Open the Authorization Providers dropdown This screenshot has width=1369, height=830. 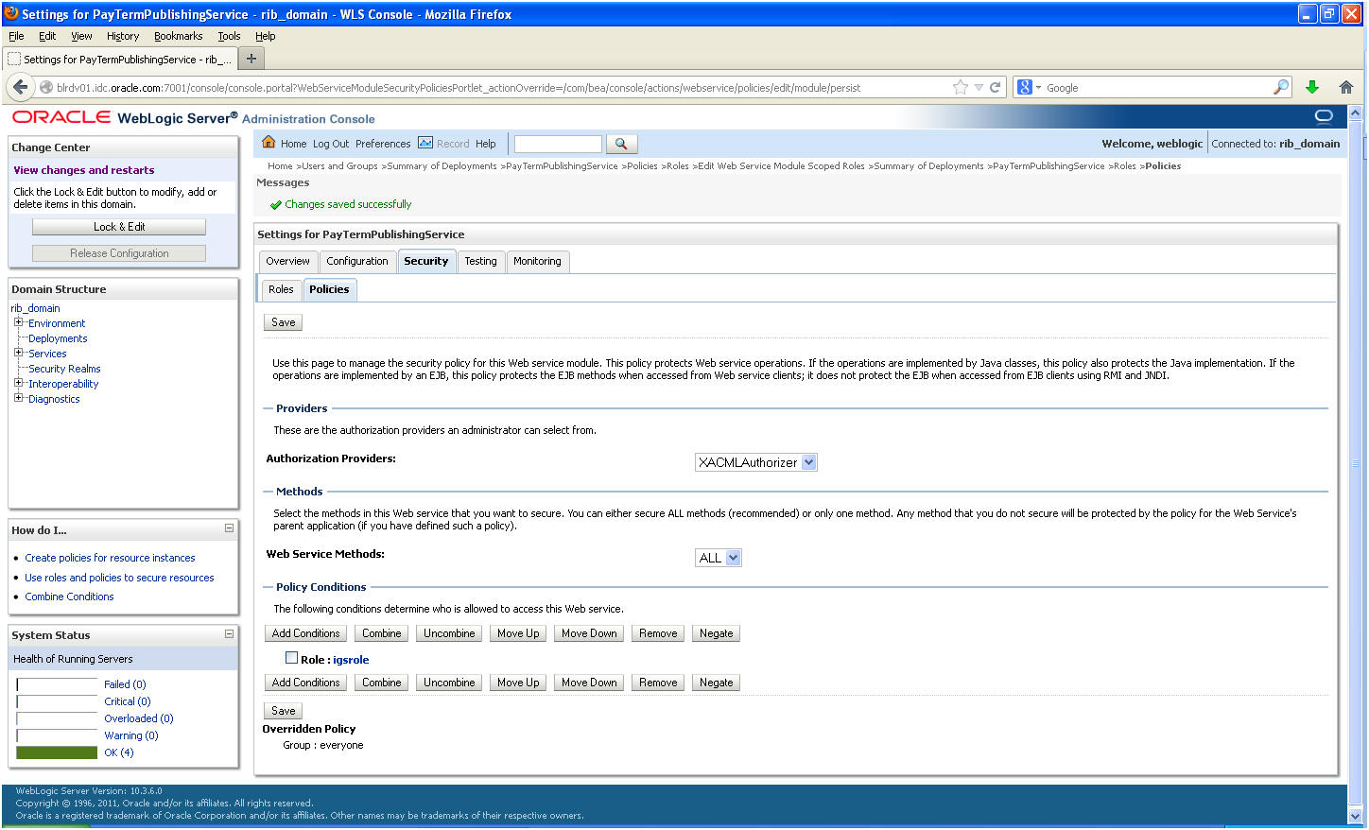tap(755, 462)
